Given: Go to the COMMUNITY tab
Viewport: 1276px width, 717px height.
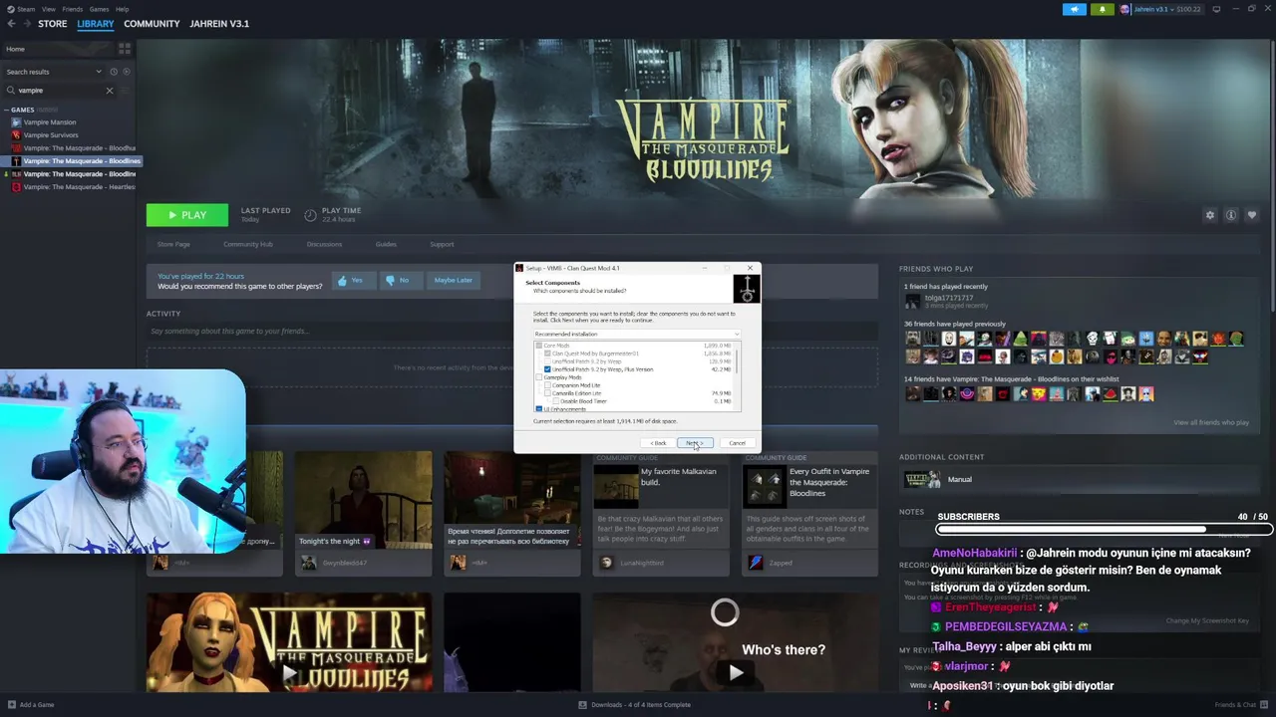Looking at the screenshot, I should 152,24.
